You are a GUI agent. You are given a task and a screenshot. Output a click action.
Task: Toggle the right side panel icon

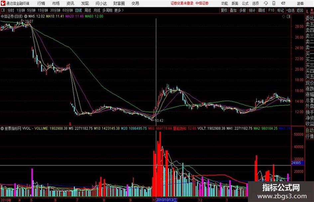pyautogui.click(x=288, y=17)
